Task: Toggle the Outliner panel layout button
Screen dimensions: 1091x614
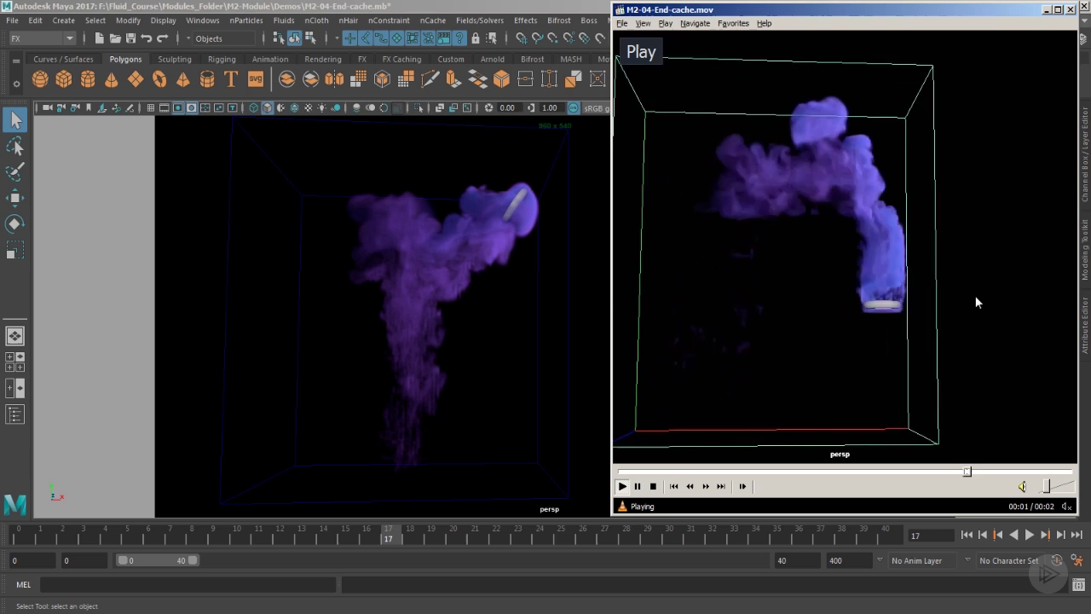Action: click(14, 415)
